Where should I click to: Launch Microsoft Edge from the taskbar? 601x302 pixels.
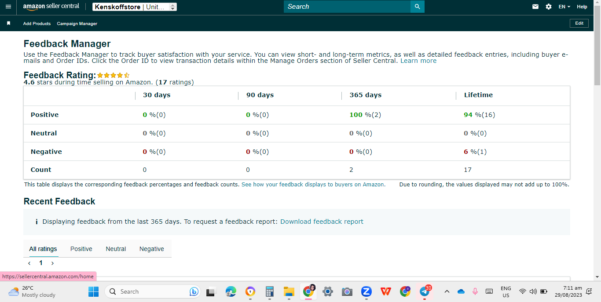[x=231, y=291]
